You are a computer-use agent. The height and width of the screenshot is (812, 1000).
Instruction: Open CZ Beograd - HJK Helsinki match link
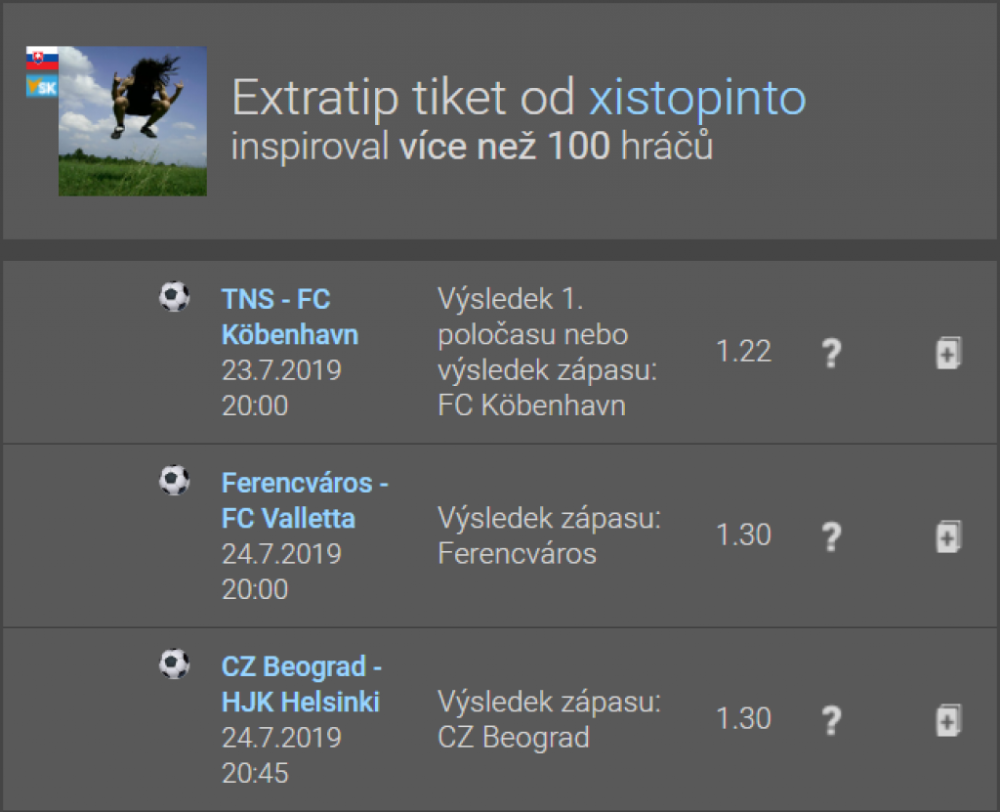tap(301, 684)
